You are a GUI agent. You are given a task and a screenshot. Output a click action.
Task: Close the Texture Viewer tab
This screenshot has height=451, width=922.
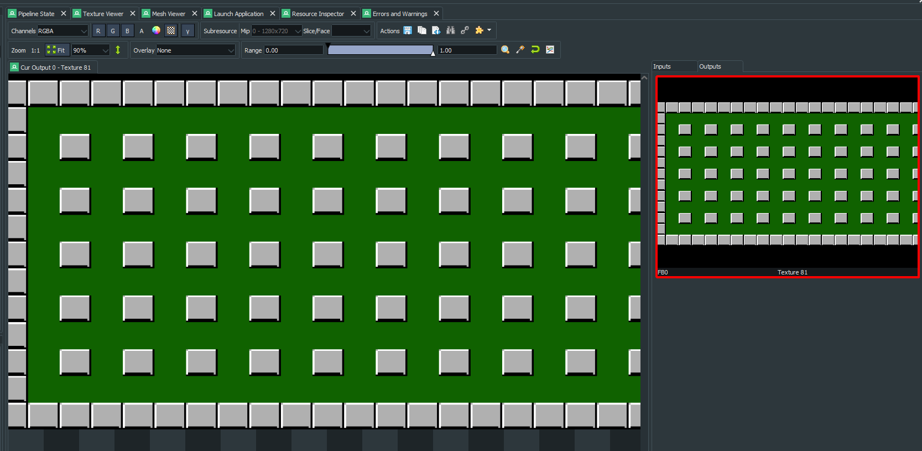pyautogui.click(x=132, y=13)
